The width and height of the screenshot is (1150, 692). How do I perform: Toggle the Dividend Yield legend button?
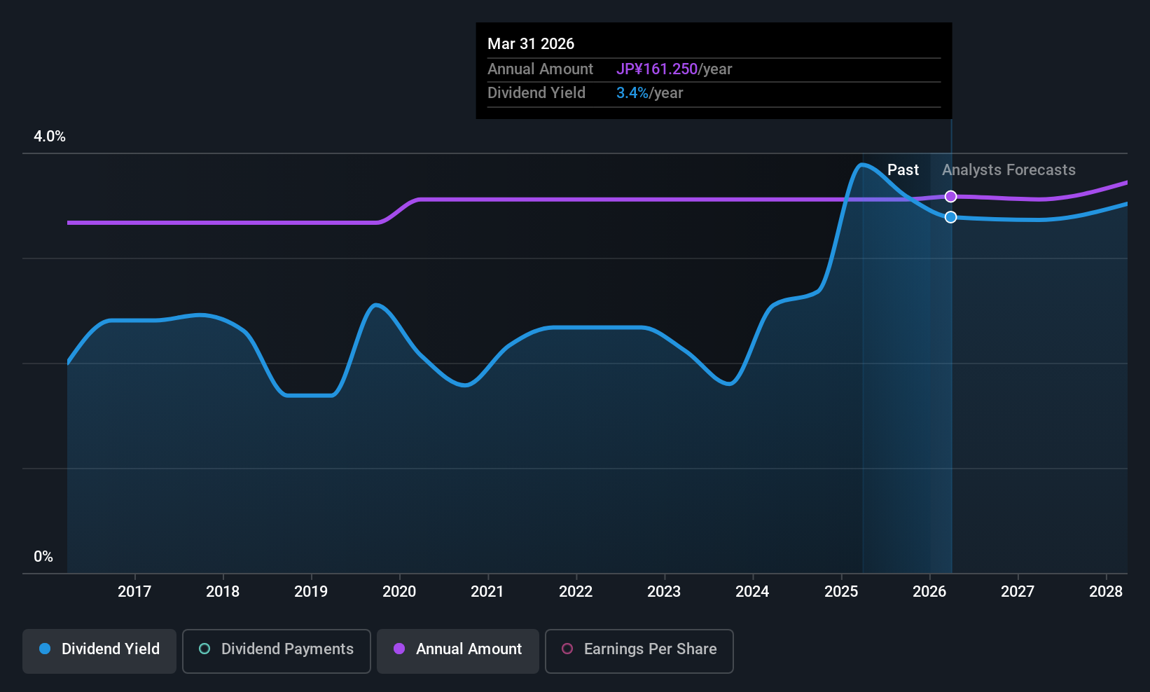tap(99, 651)
